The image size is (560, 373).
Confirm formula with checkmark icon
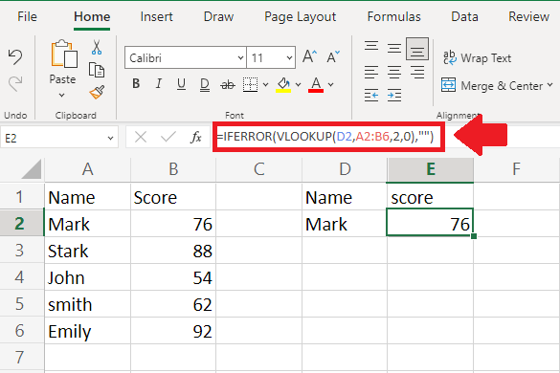[x=168, y=137]
